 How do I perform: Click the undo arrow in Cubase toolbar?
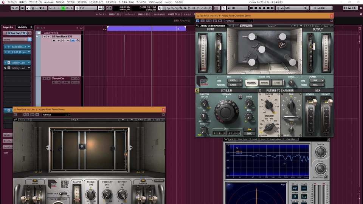(12, 8)
